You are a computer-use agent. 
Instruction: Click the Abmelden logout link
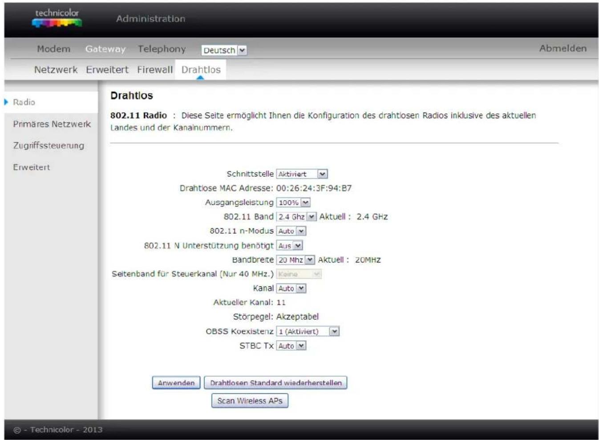[563, 48]
